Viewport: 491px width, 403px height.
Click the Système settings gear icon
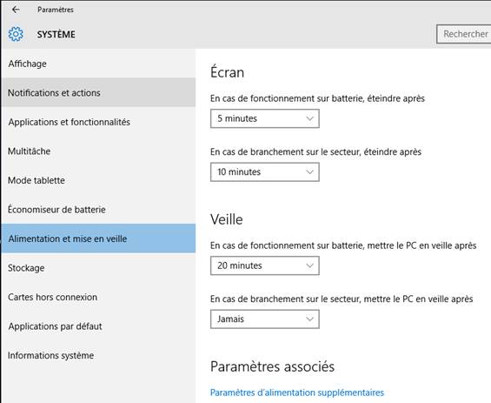pyautogui.click(x=16, y=34)
